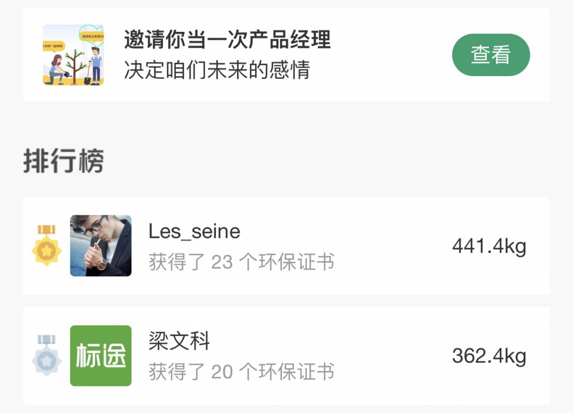Click the man with shovel illustration
Image resolution: width=573 pixels, height=413 pixels.
click(95, 66)
